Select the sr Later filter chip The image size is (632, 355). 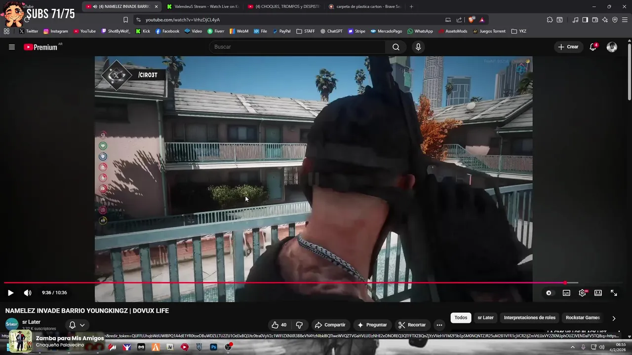click(x=485, y=318)
